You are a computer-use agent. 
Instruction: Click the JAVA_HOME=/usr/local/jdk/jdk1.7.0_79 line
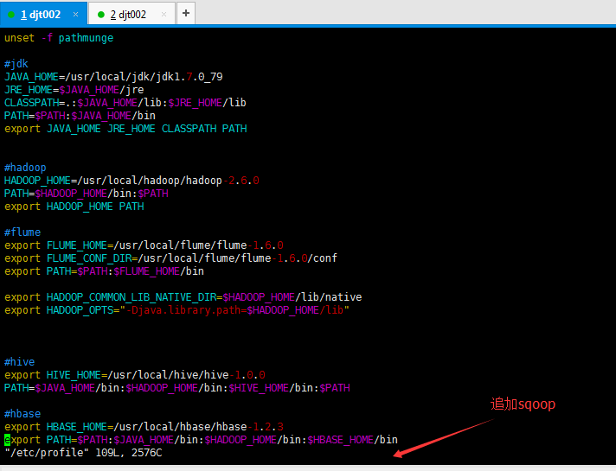coord(113,77)
